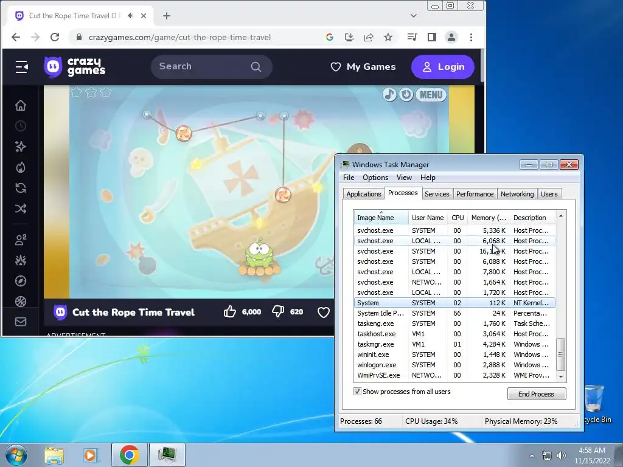Open a new Chrome tab

tap(167, 16)
